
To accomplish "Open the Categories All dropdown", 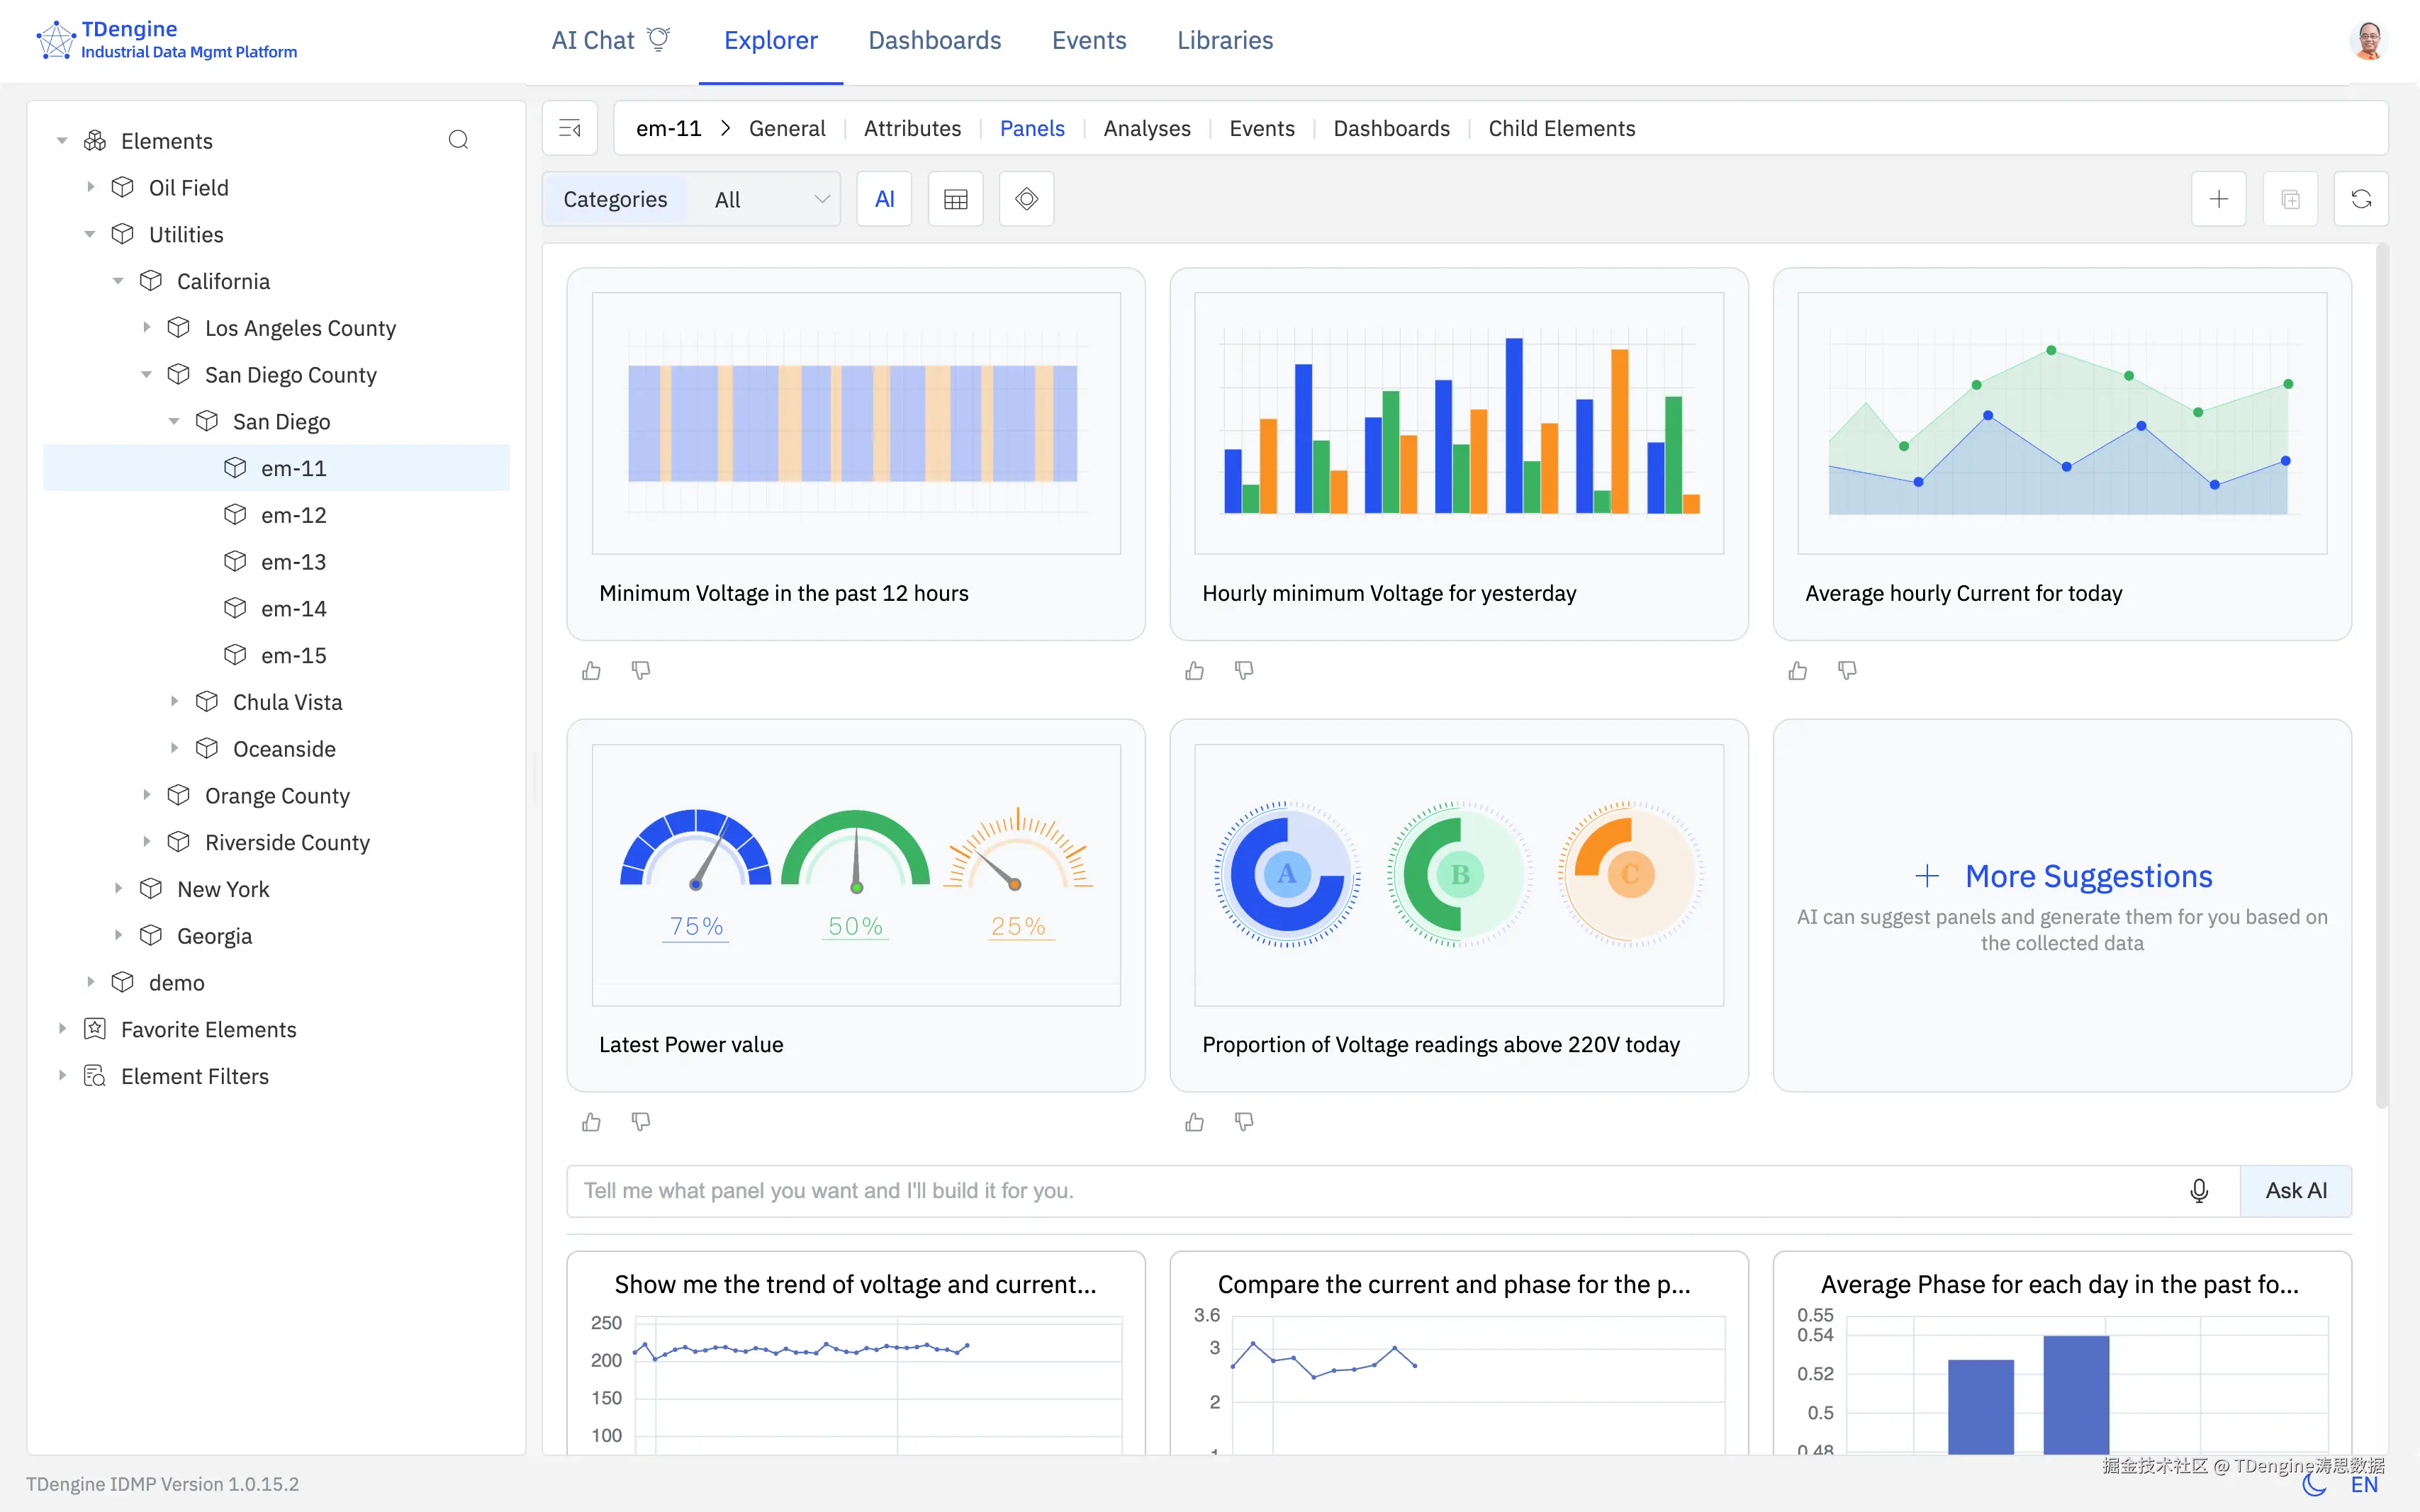I will (771, 199).
